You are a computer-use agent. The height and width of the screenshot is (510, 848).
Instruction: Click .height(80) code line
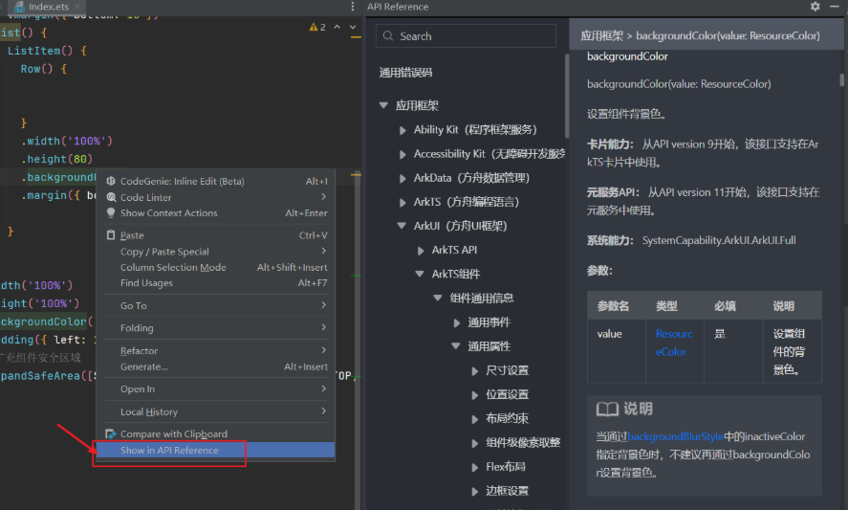click(56, 159)
